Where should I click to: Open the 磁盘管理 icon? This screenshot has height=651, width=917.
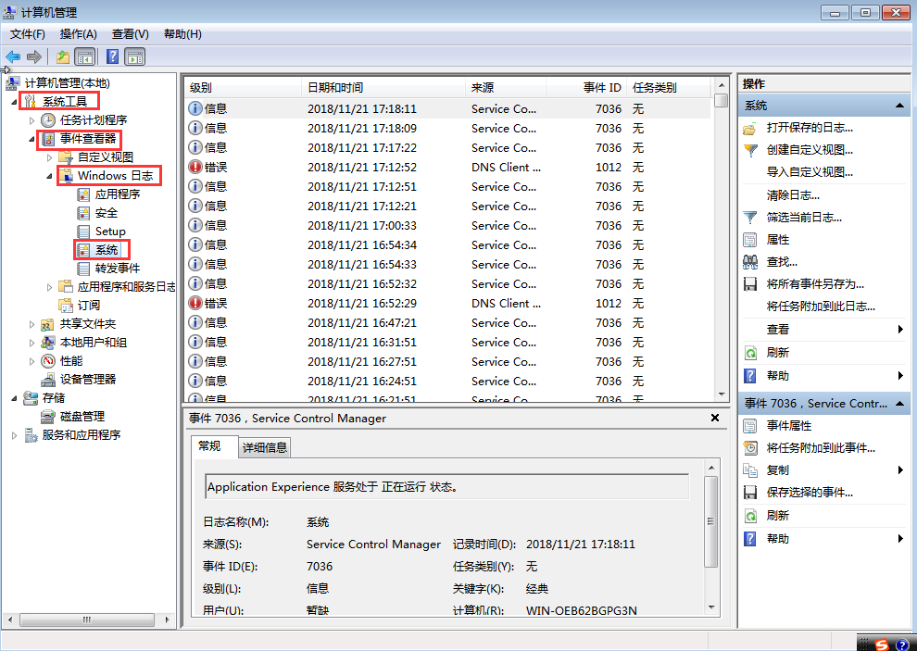48,417
